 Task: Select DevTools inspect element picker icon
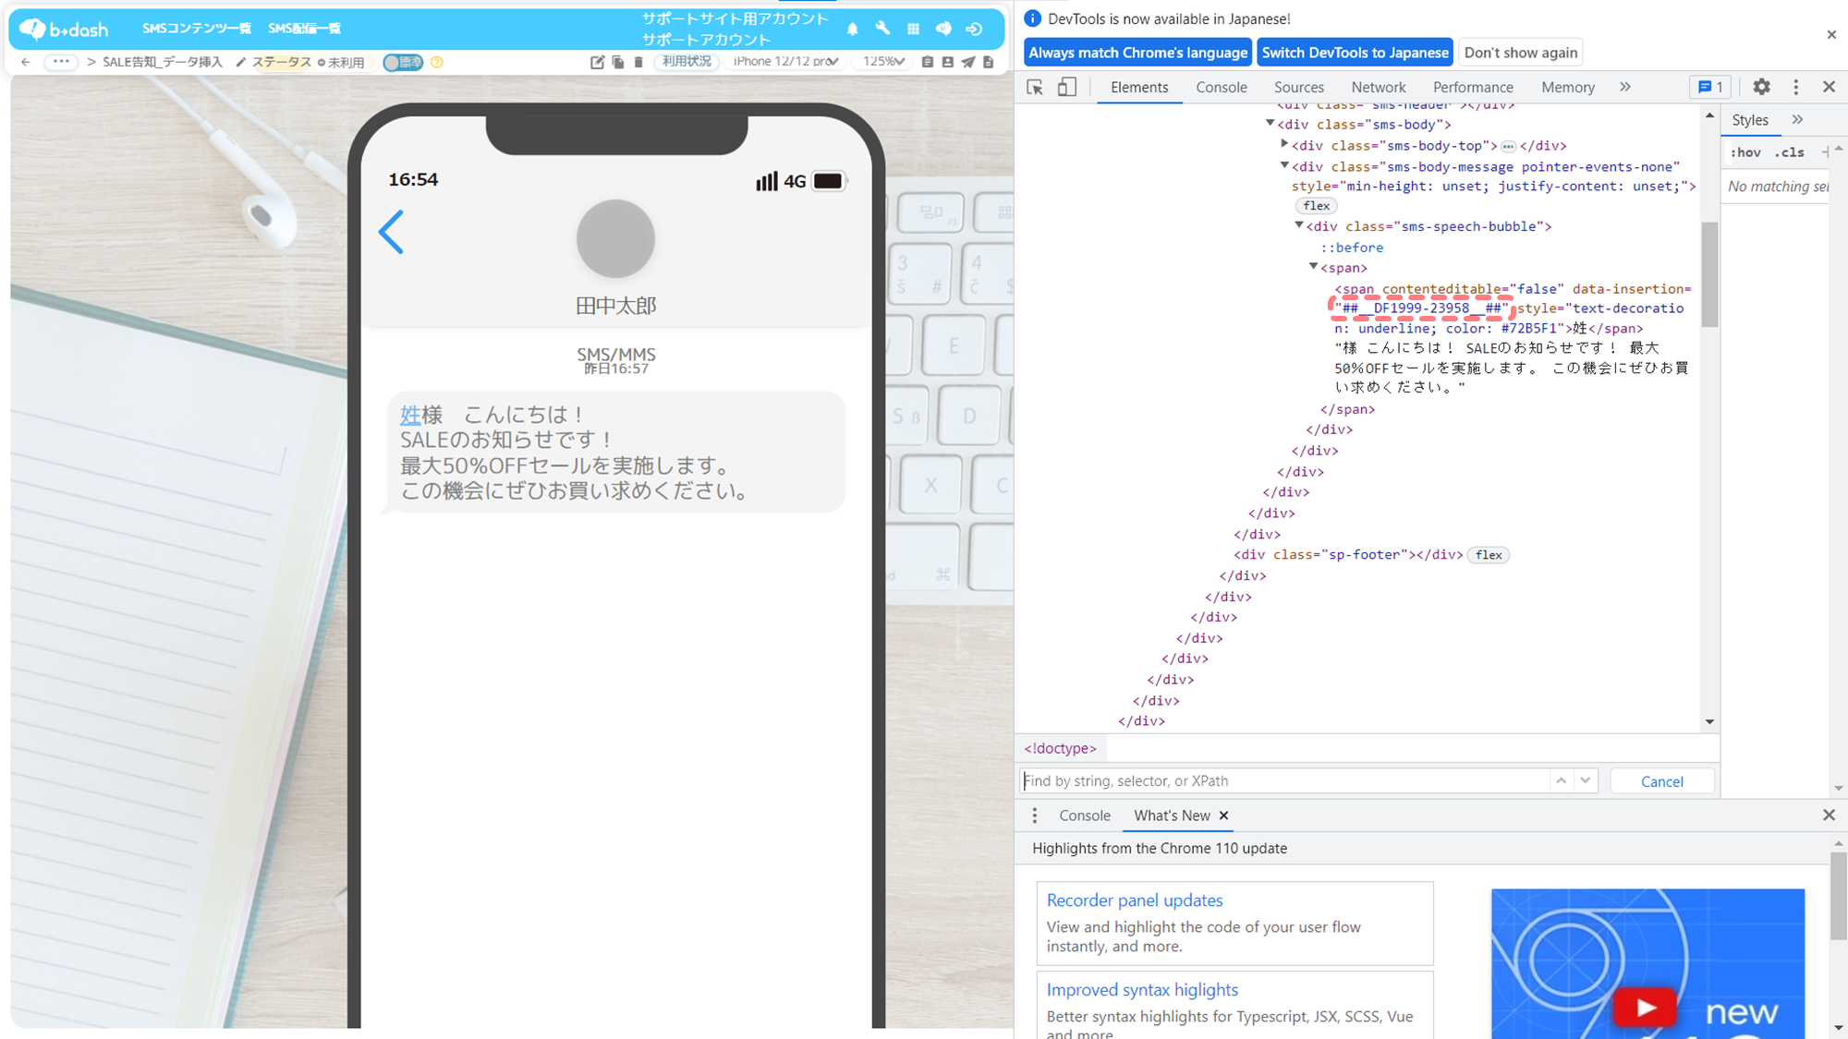(1035, 87)
